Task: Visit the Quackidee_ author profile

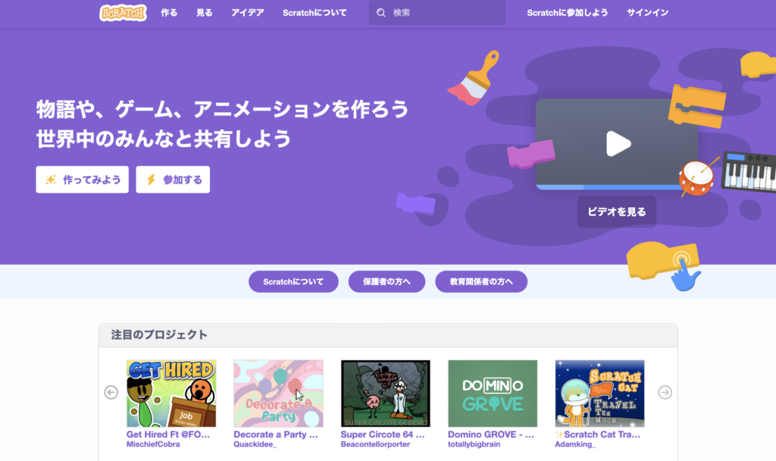Action: [255, 444]
